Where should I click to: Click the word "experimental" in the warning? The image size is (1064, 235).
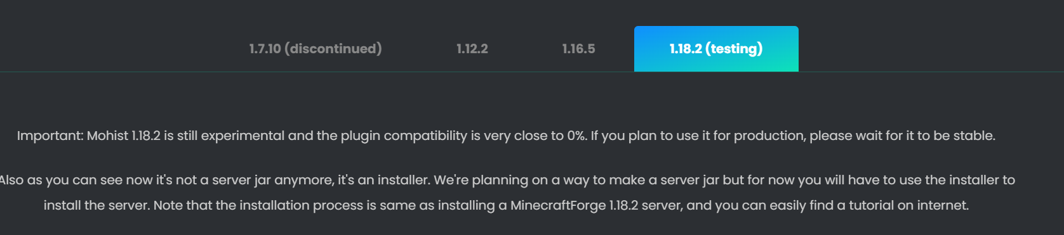point(243,136)
